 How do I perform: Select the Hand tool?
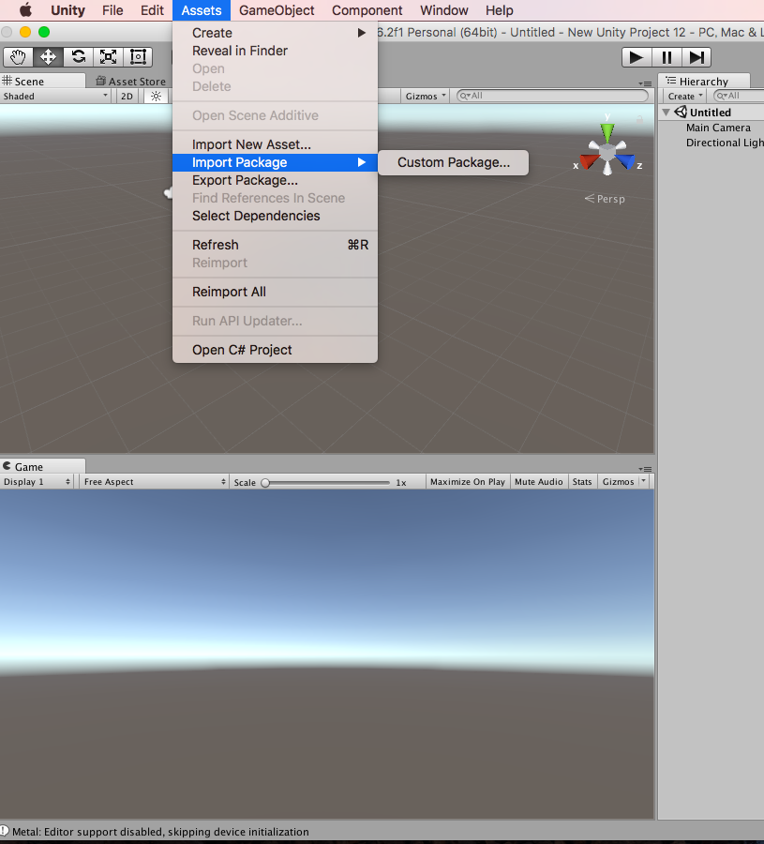pyautogui.click(x=17, y=57)
